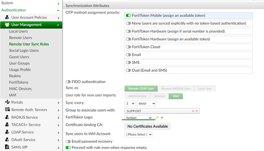This screenshot has width=264, height=151.
Task: Open the FortiToken Logo dropdown
Action: click(x=139, y=118)
